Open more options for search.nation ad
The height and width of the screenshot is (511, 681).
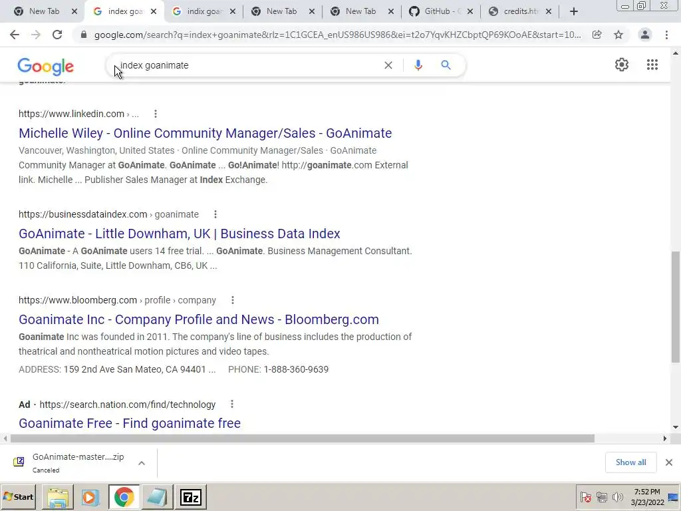click(232, 405)
